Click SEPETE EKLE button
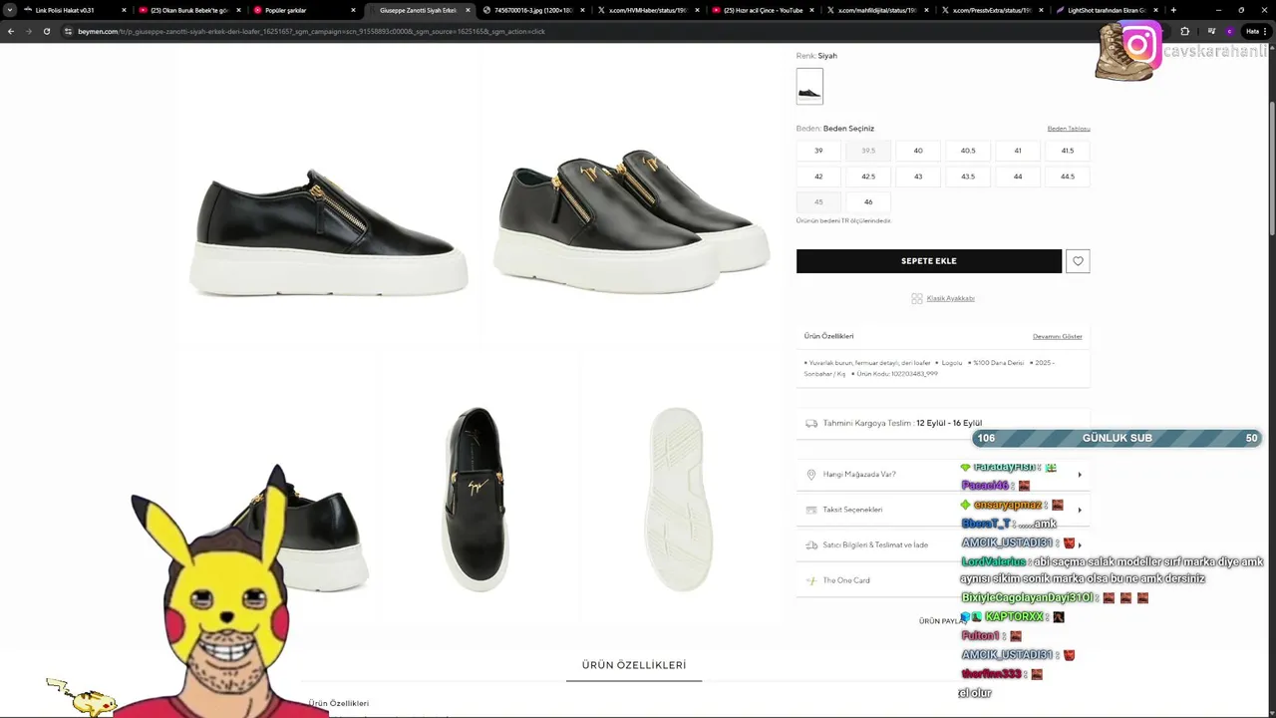This screenshot has height=718, width=1276. (x=929, y=261)
